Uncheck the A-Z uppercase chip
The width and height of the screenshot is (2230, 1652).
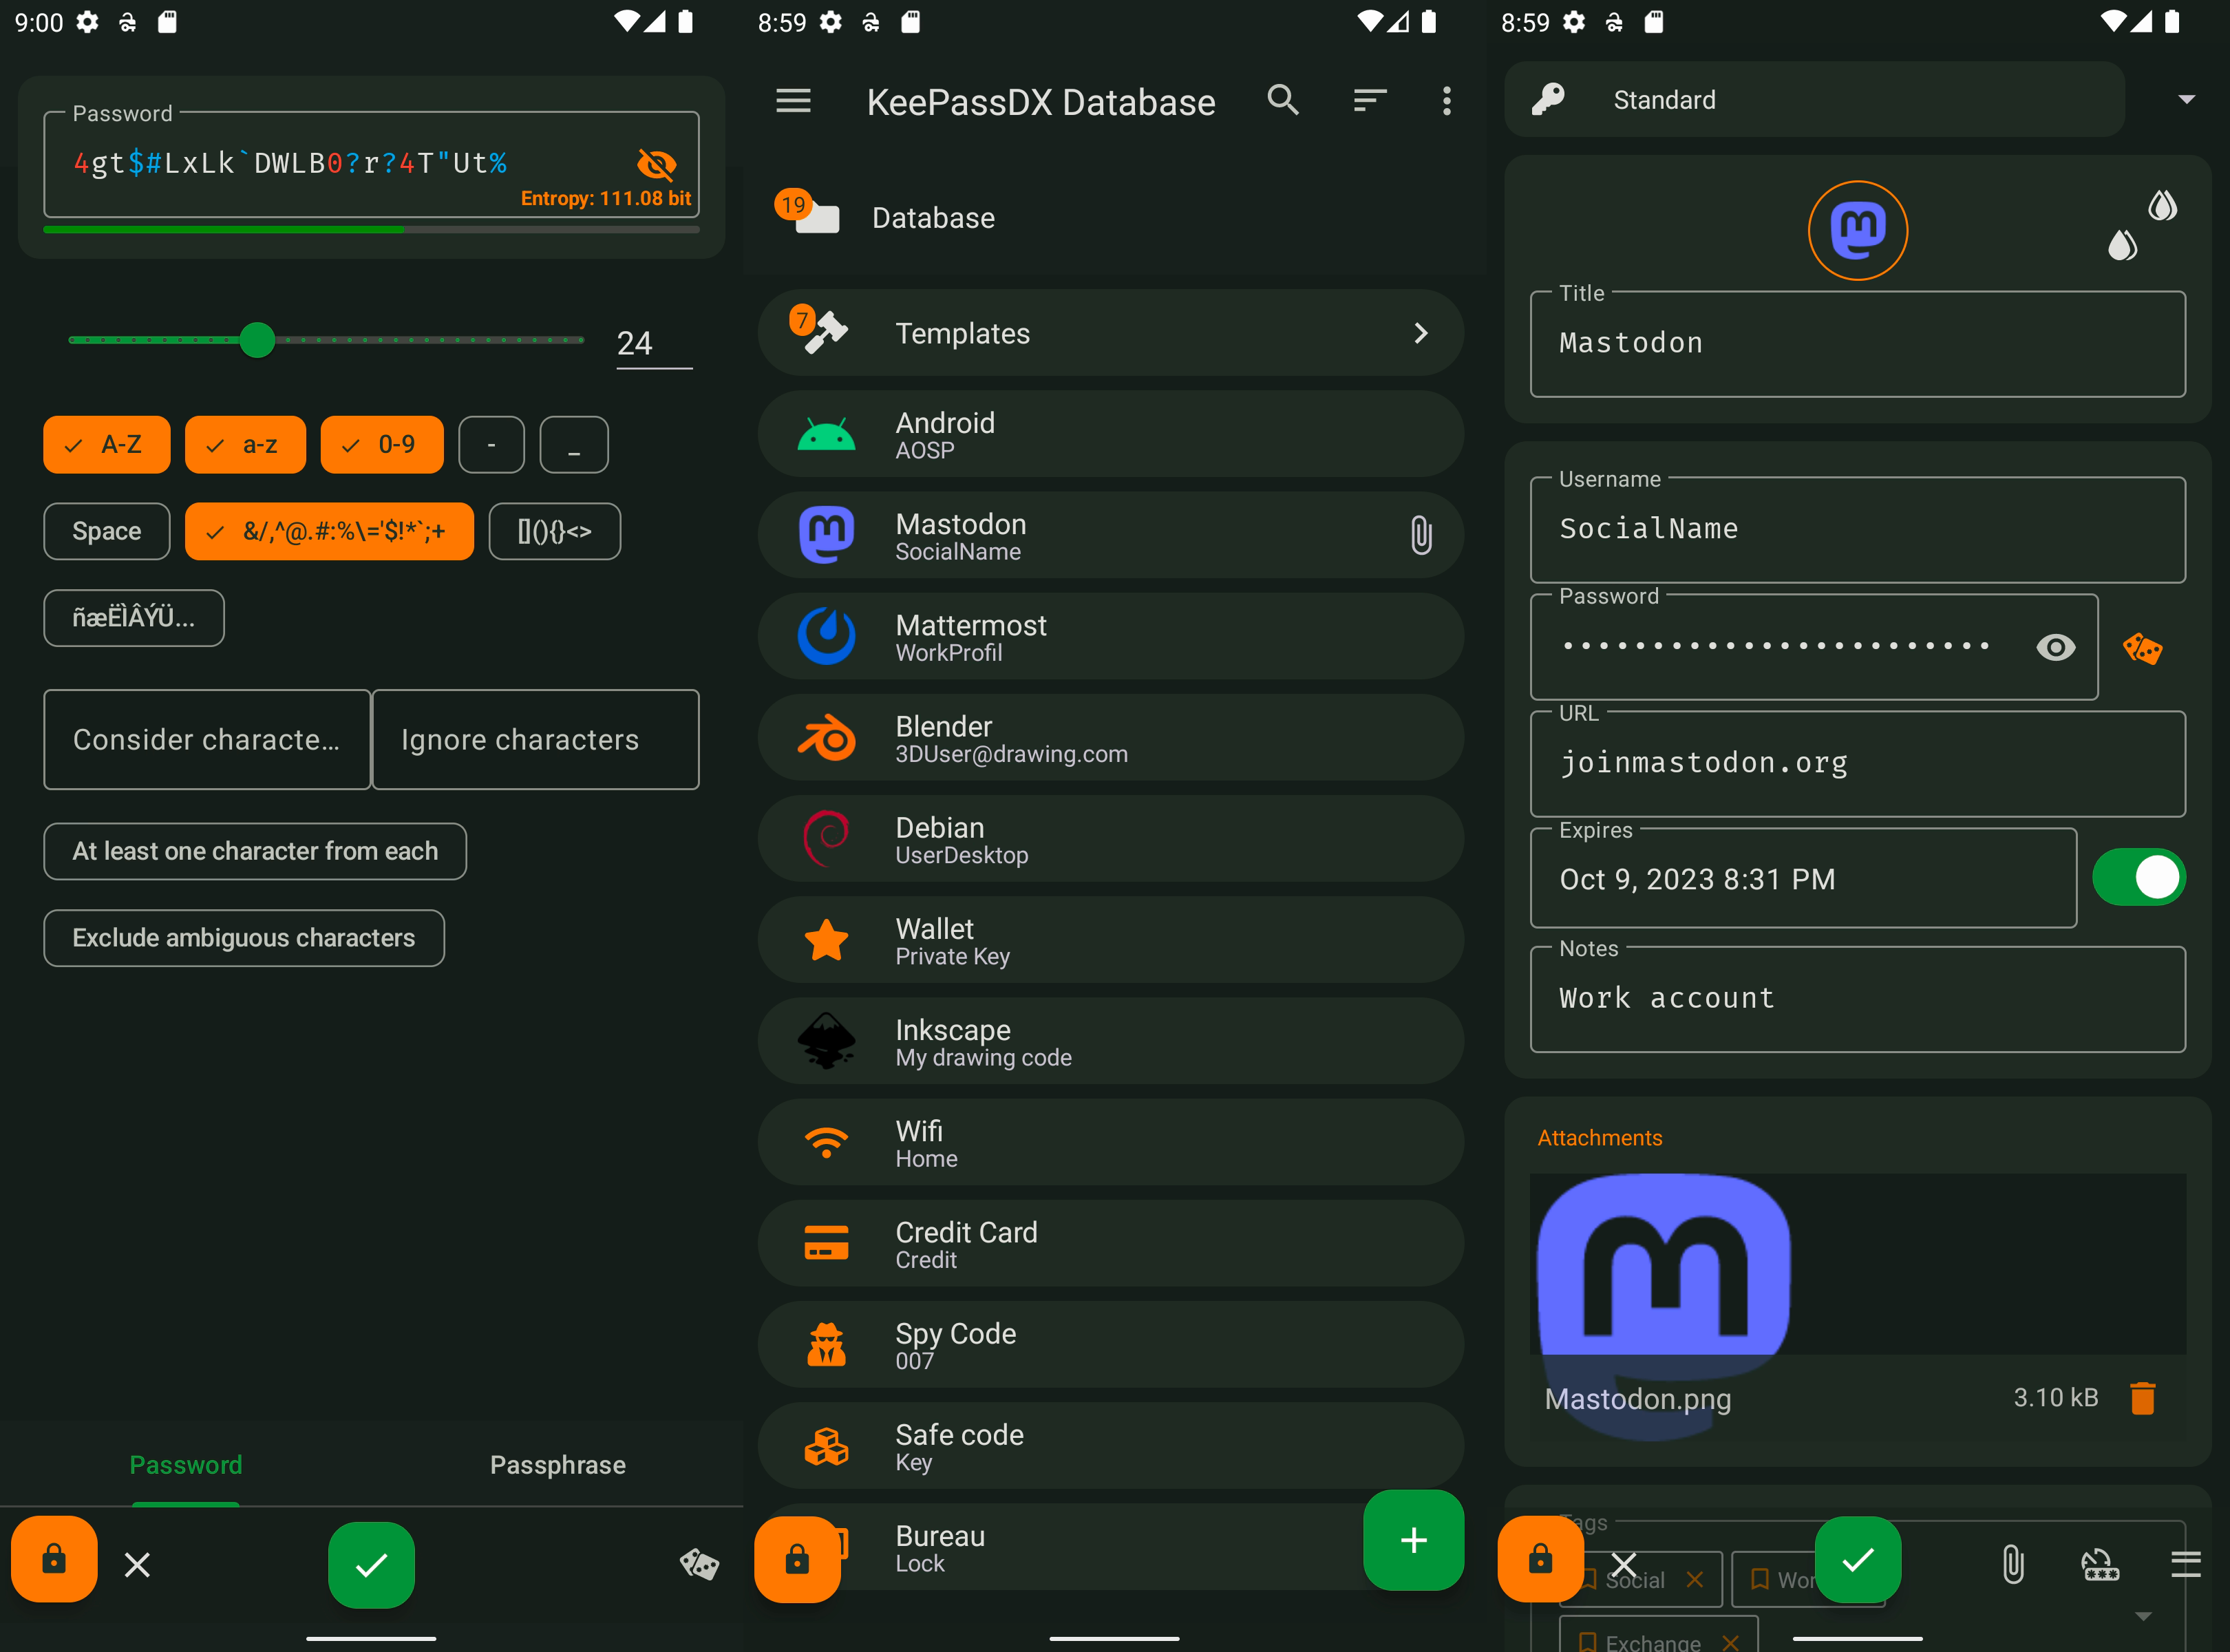107,444
